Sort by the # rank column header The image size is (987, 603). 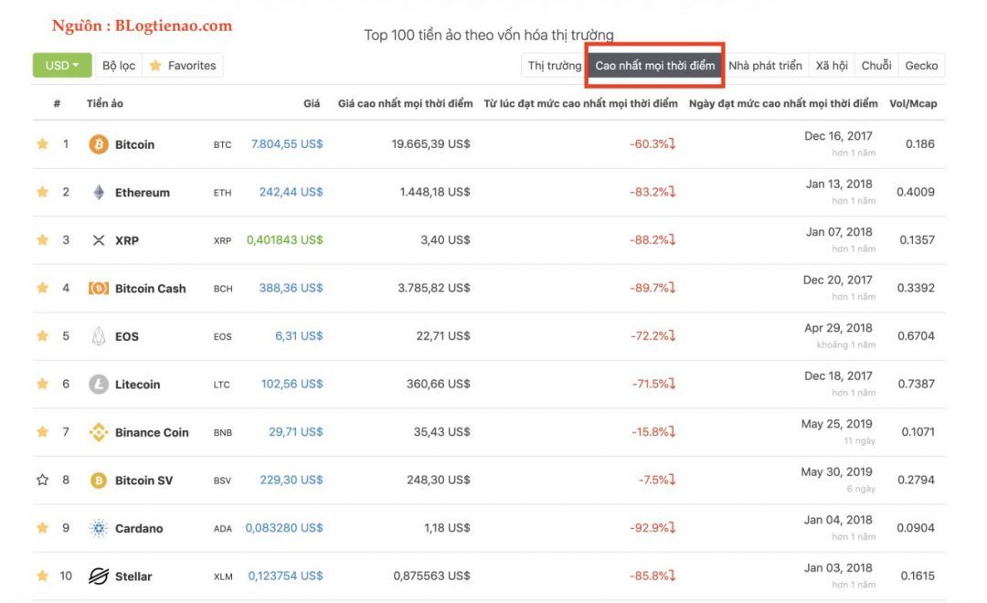click(x=57, y=103)
